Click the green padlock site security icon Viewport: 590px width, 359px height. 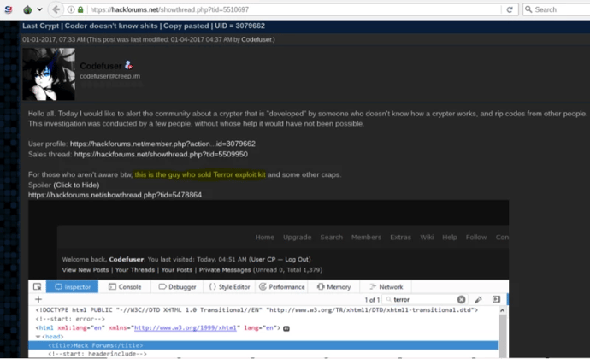pos(79,9)
